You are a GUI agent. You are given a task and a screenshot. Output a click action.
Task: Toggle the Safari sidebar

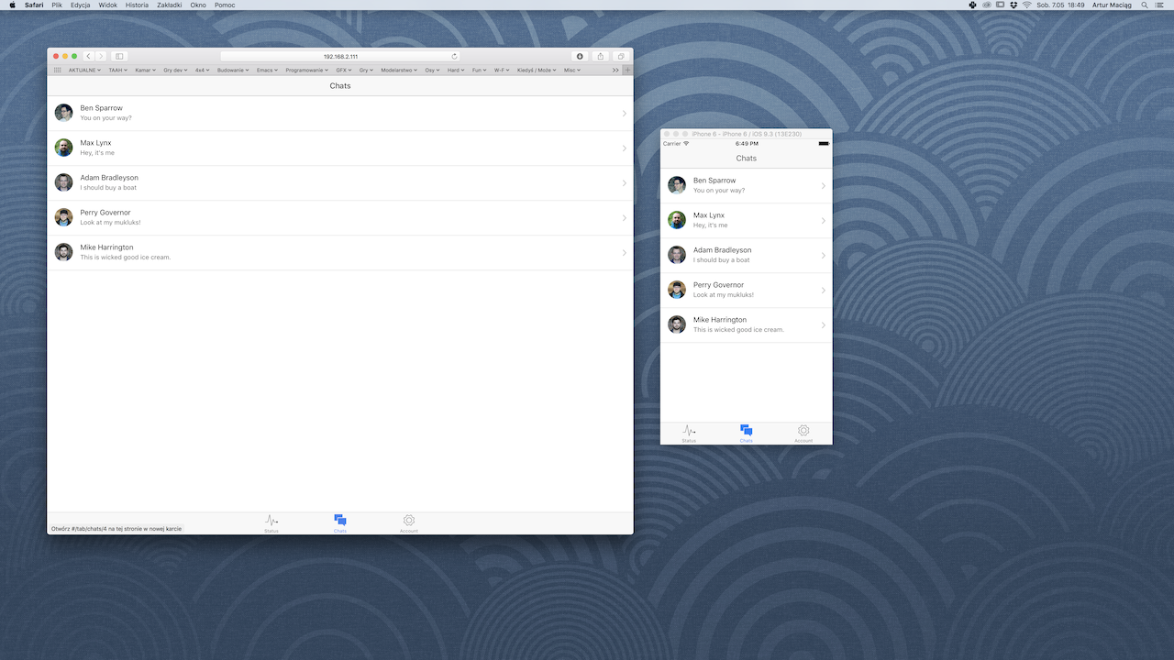tap(119, 56)
